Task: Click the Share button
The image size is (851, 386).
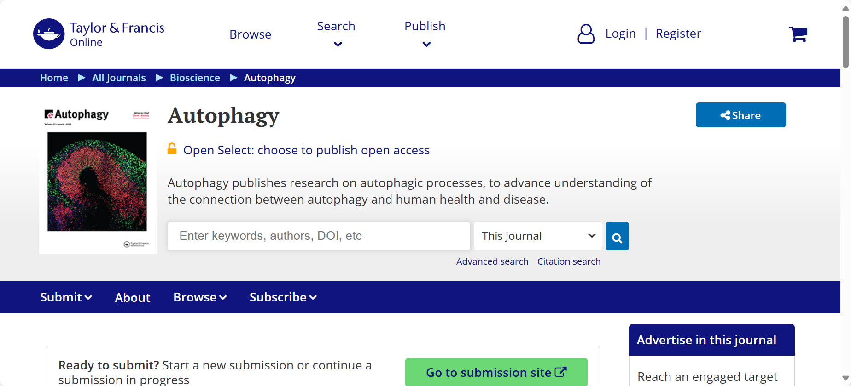Action: [x=740, y=115]
